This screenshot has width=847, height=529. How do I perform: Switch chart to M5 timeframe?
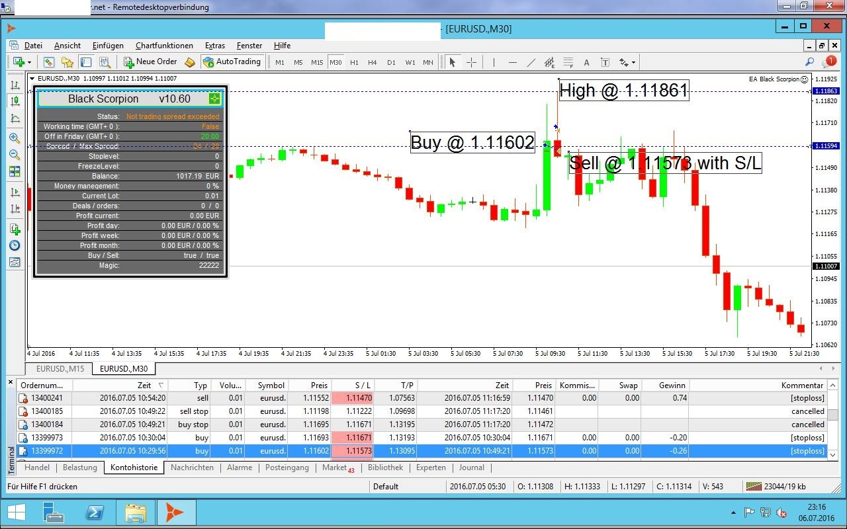pyautogui.click(x=298, y=62)
